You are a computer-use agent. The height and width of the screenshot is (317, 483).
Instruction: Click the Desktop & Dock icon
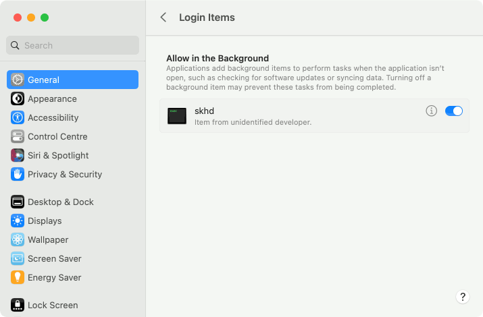point(18,202)
